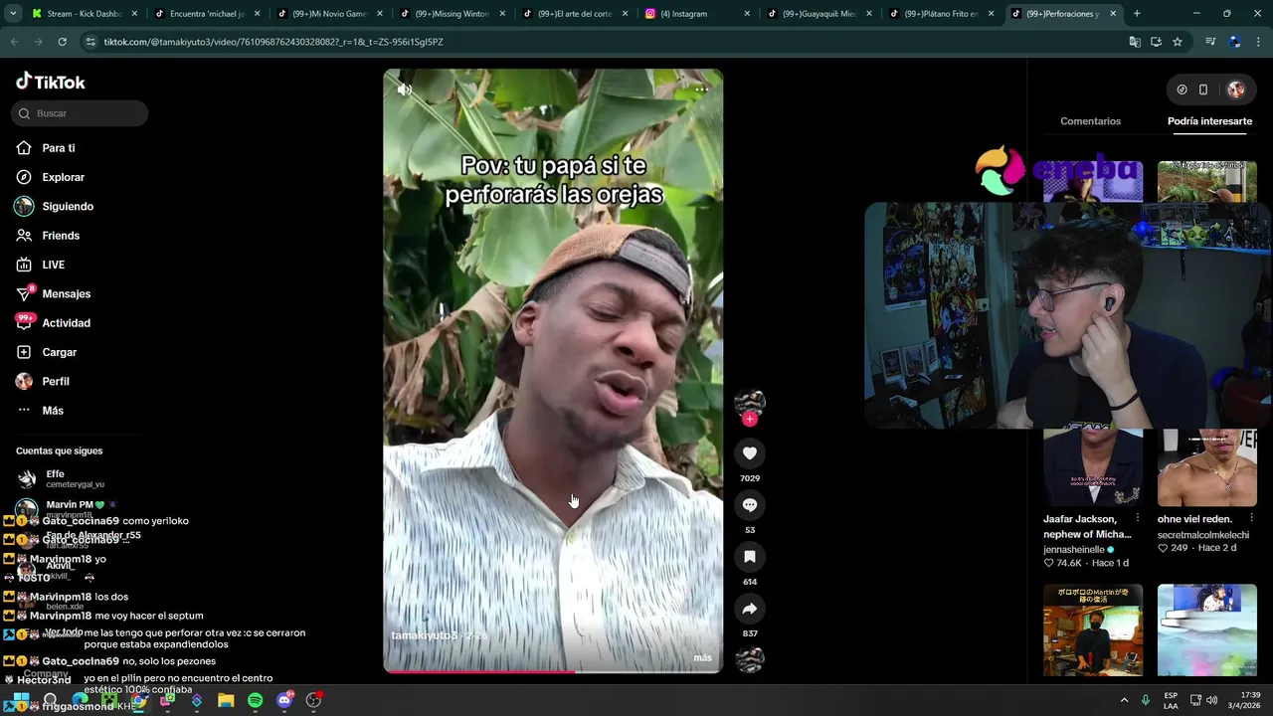1273x716 pixels.
Task: Open media controls icon in Chrome toolbar
Action: point(1210,42)
